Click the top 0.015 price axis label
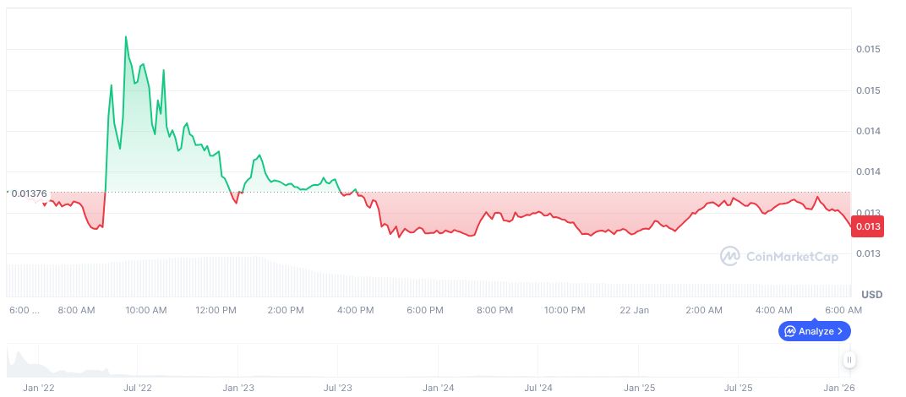Viewport: 906px width, 397px height. click(867, 50)
